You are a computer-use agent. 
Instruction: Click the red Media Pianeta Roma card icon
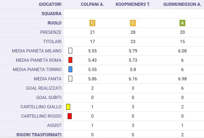click(71, 60)
